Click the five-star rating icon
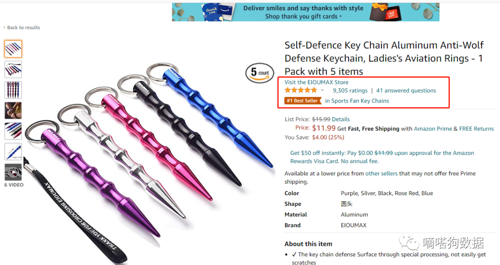 pyautogui.click(x=301, y=90)
